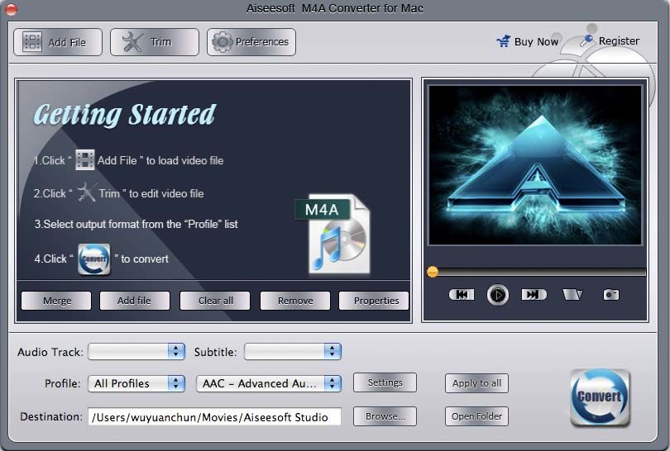Click the Buy Now cart icon
Screen dimensions: 670x451
[x=504, y=41]
